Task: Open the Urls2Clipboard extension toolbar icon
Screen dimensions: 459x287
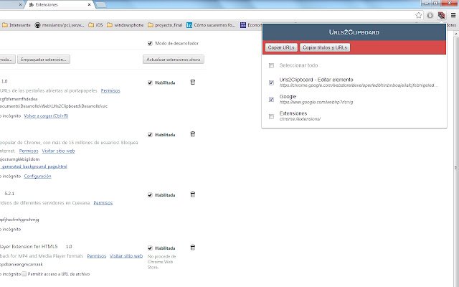Action: (x=442, y=15)
